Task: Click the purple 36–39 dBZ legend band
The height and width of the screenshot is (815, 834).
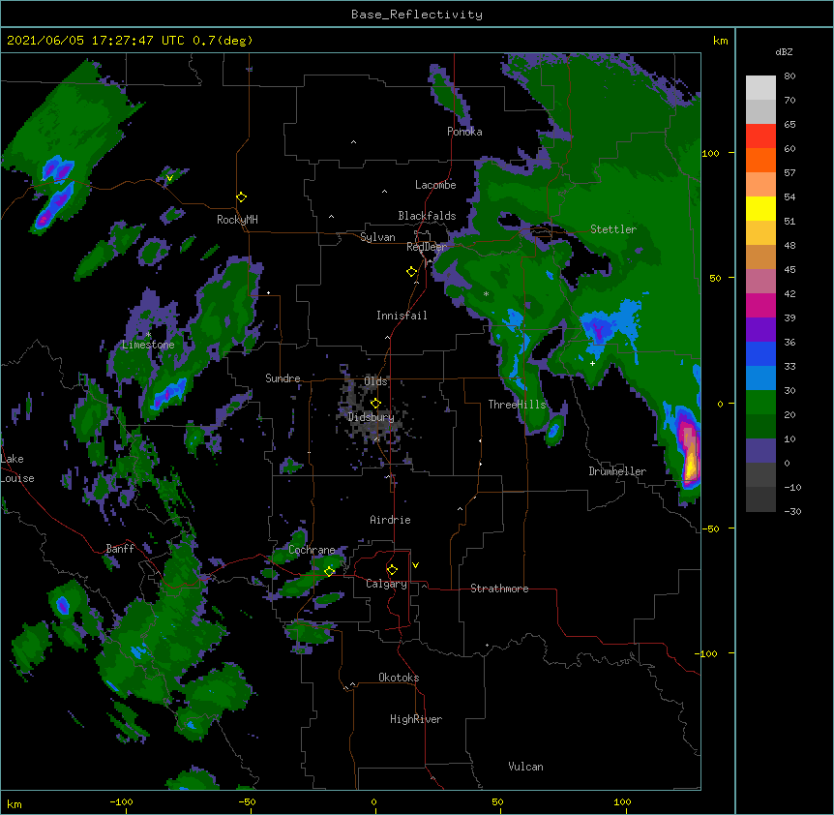Action: 760,330
